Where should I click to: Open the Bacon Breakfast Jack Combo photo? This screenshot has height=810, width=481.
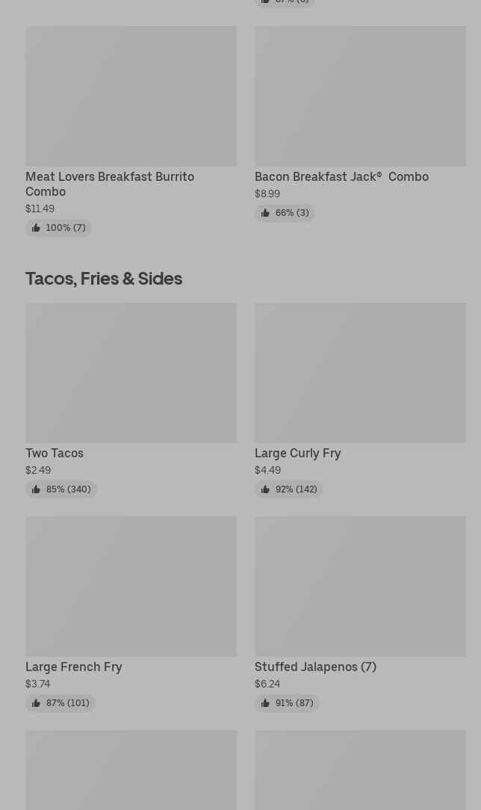coord(360,96)
